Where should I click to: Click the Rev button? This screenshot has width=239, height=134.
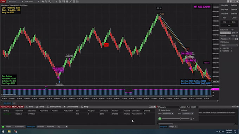(x=225, y=18)
